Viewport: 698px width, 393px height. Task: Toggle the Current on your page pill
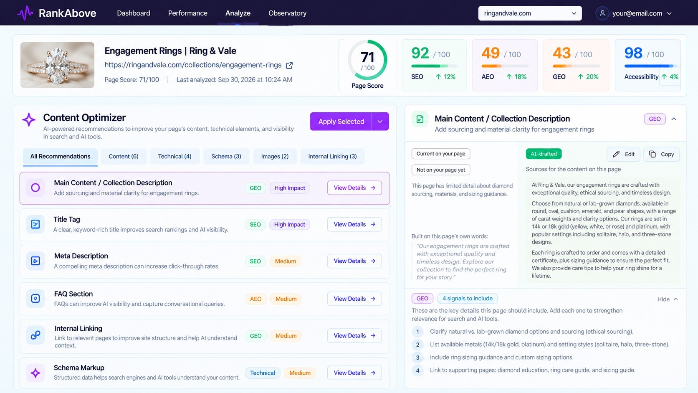pos(441,154)
